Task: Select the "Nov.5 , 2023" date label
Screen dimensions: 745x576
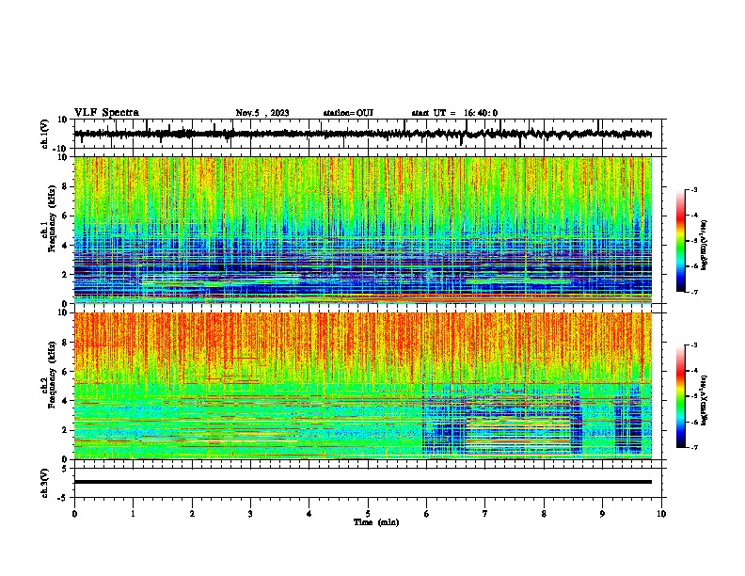Action: [x=262, y=113]
